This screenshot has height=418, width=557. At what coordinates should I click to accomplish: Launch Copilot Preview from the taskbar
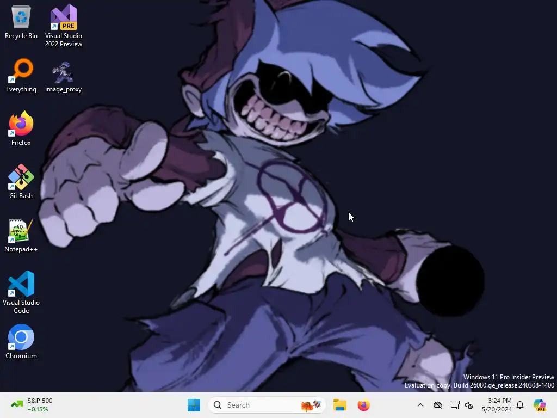pos(540,405)
